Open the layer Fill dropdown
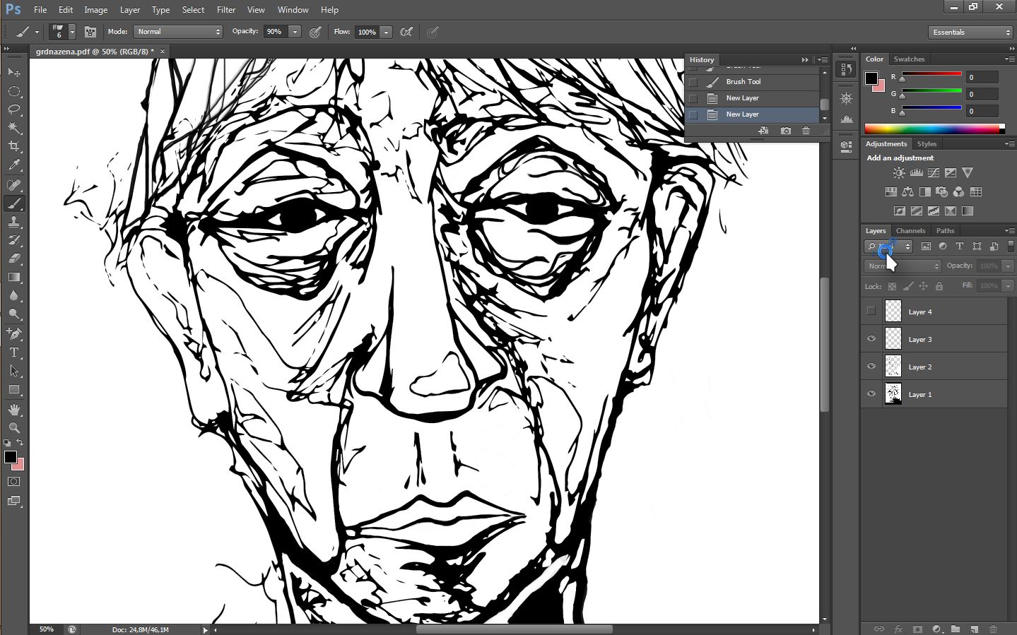 pyautogui.click(x=1009, y=286)
